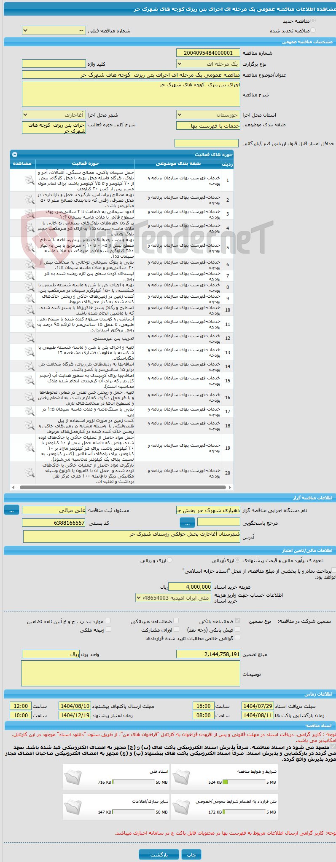Open view icon for activity row 14
Image resolution: width=336 pixels, height=862 pixels.
(29, 366)
